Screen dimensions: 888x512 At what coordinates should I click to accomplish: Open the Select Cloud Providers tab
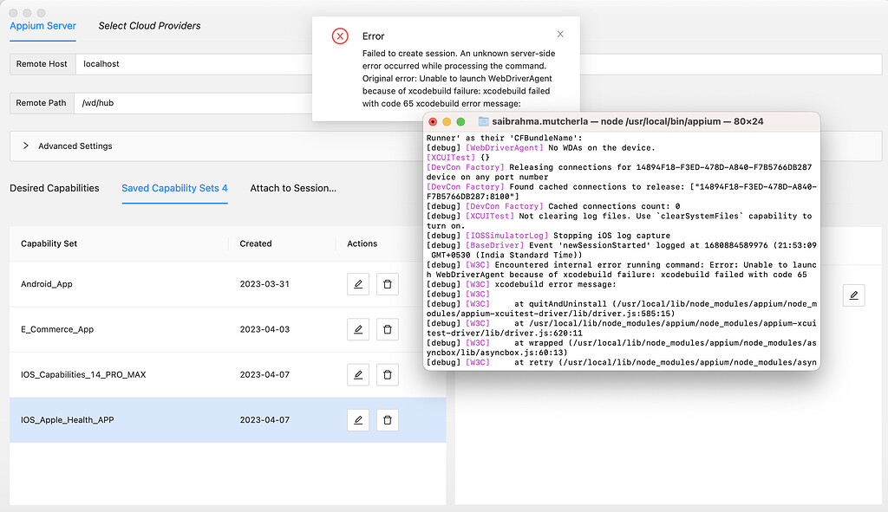click(x=148, y=25)
